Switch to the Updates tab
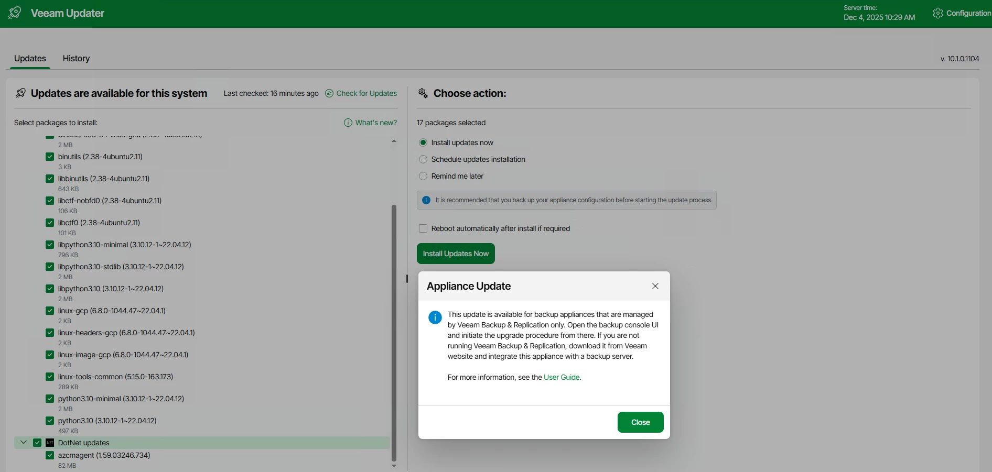This screenshot has height=472, width=992. coord(30,59)
